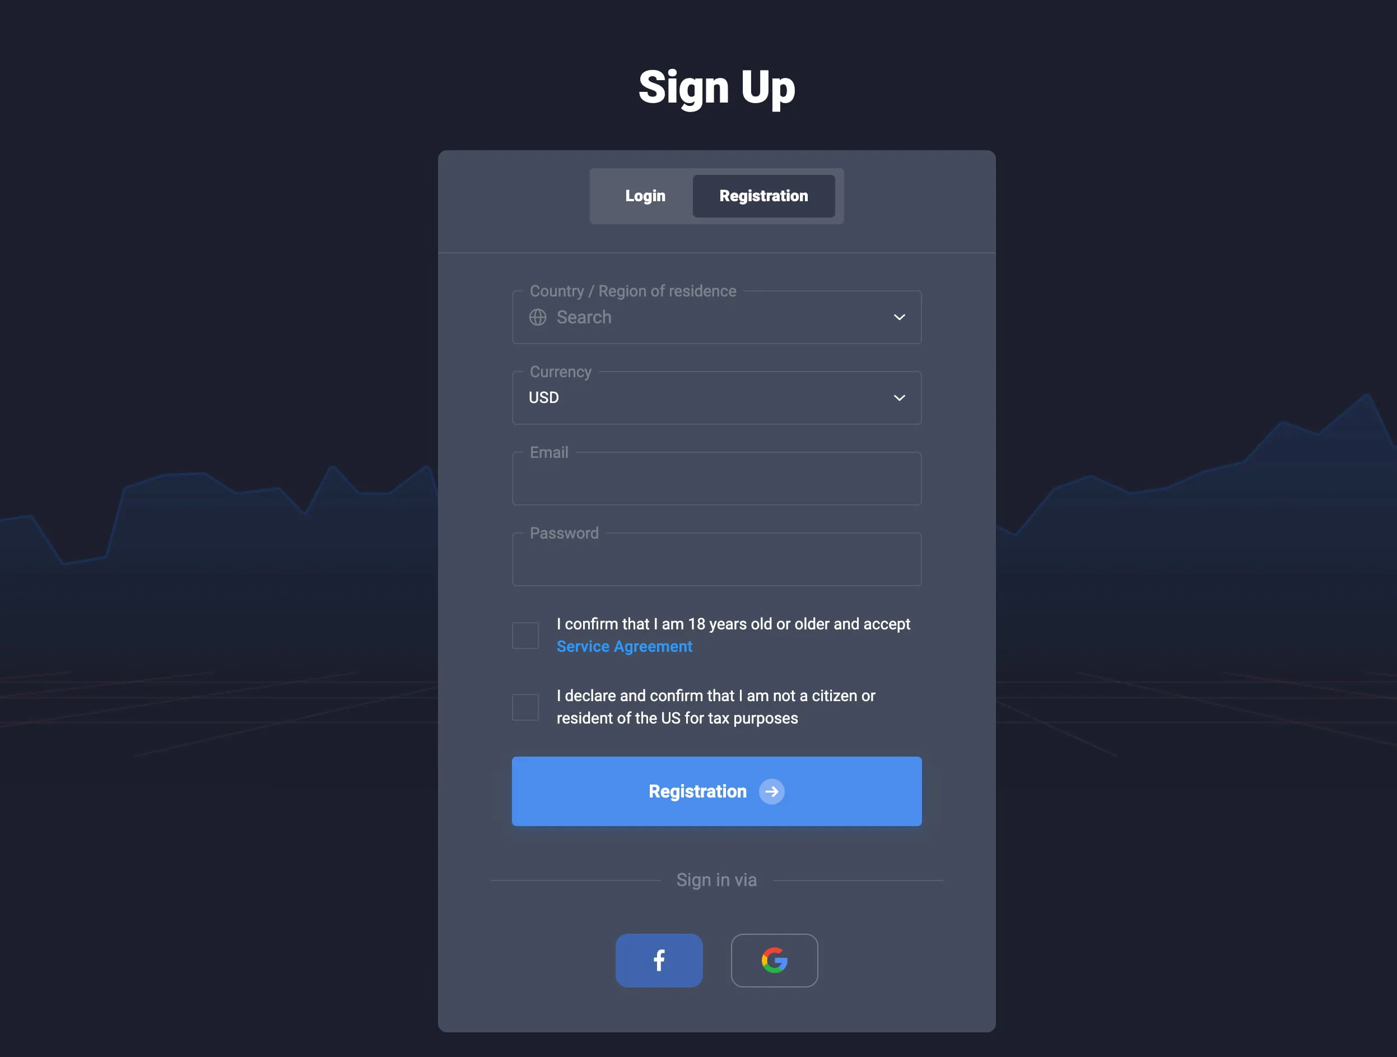This screenshot has height=1057, width=1397.
Task: Expand the Country/Region of residence dropdown
Action: 899,317
